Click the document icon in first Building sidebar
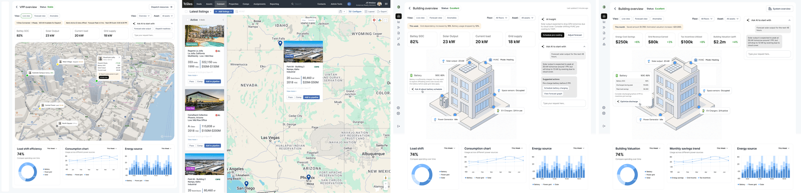The height and width of the screenshot is (193, 801). 398,33
